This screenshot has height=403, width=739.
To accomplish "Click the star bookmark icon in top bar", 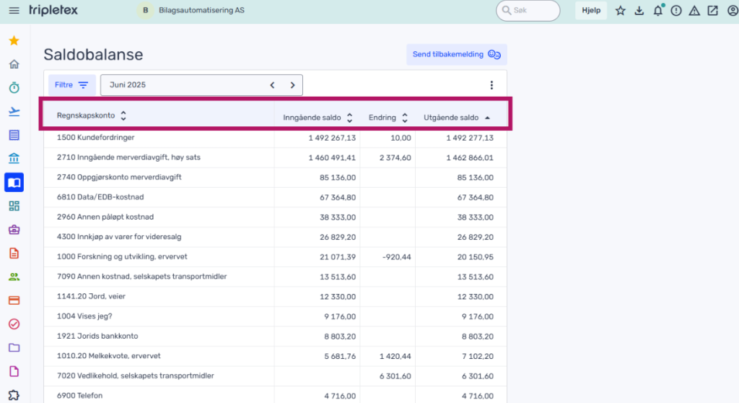I will 620,10.
